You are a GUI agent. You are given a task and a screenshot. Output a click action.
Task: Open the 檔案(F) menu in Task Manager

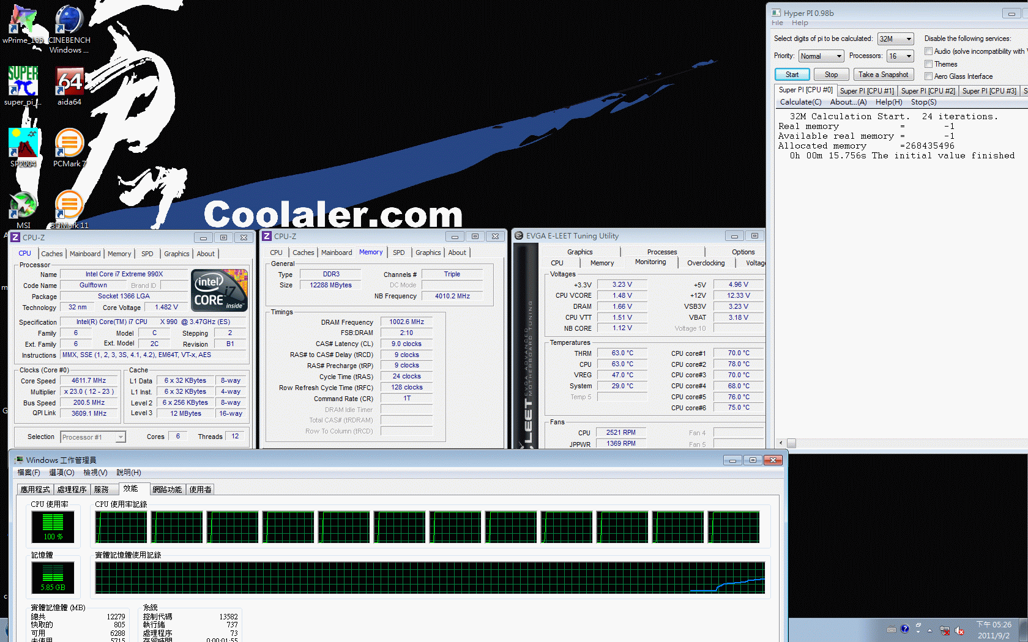29,473
